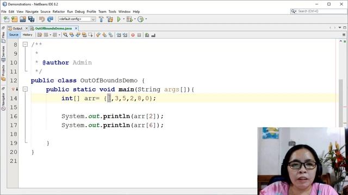The height and width of the screenshot is (195, 348).
Task: Start Macro Recording with red circle
Action: (133, 35)
